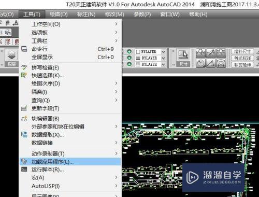
Task: Select the dimension tool icon with pencil
Action: [x=211, y=53]
